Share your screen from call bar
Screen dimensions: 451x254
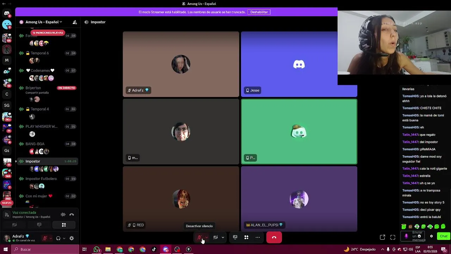point(235,237)
